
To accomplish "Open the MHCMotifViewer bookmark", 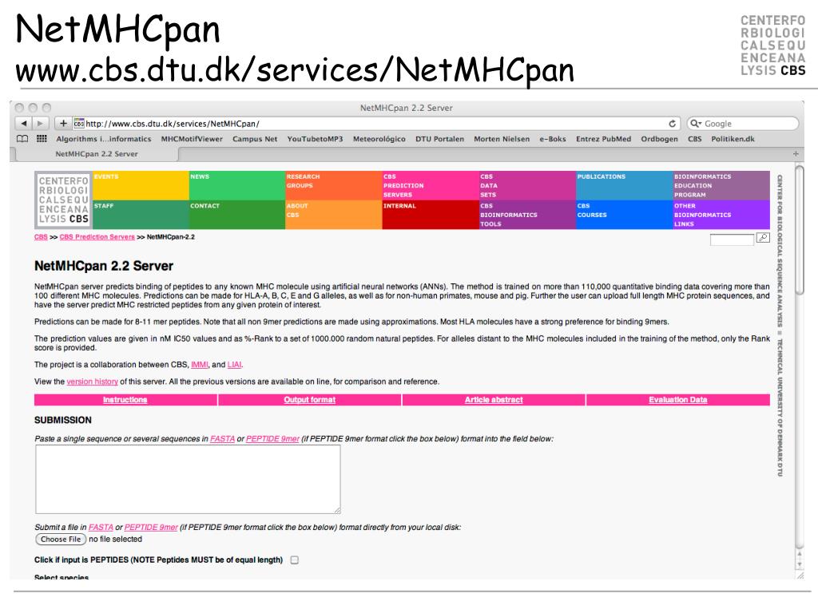I will [192, 139].
